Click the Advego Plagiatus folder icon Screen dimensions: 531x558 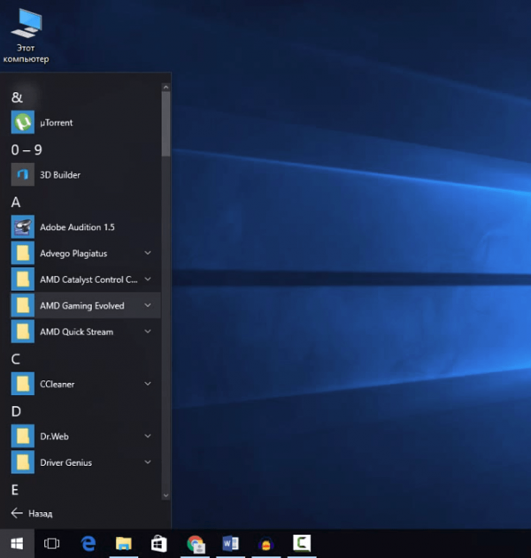click(23, 253)
